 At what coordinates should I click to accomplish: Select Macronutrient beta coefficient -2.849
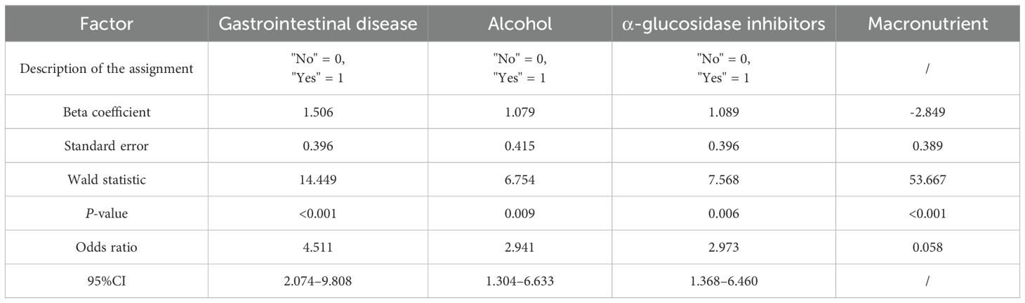(x=927, y=112)
